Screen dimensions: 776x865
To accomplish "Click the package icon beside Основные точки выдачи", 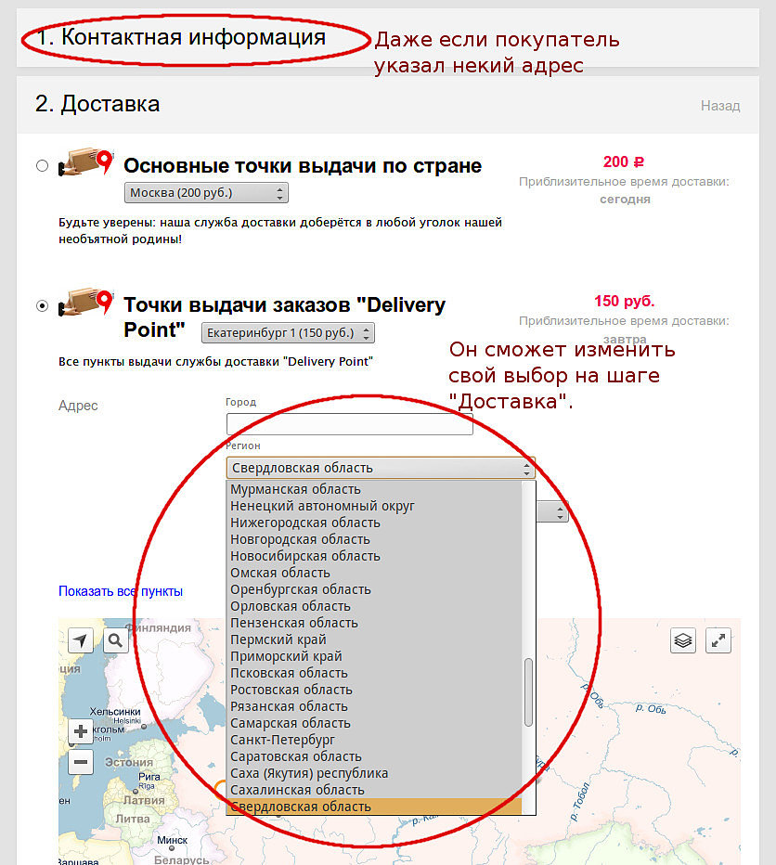I will 85,162.
